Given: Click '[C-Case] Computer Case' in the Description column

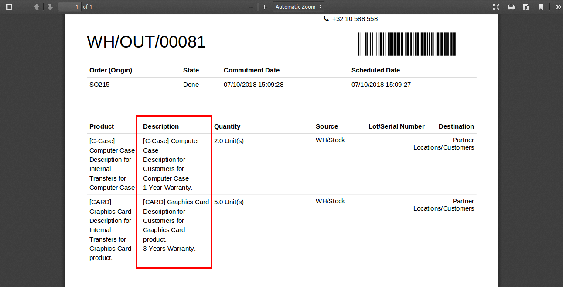Looking at the screenshot, I should point(171,146).
